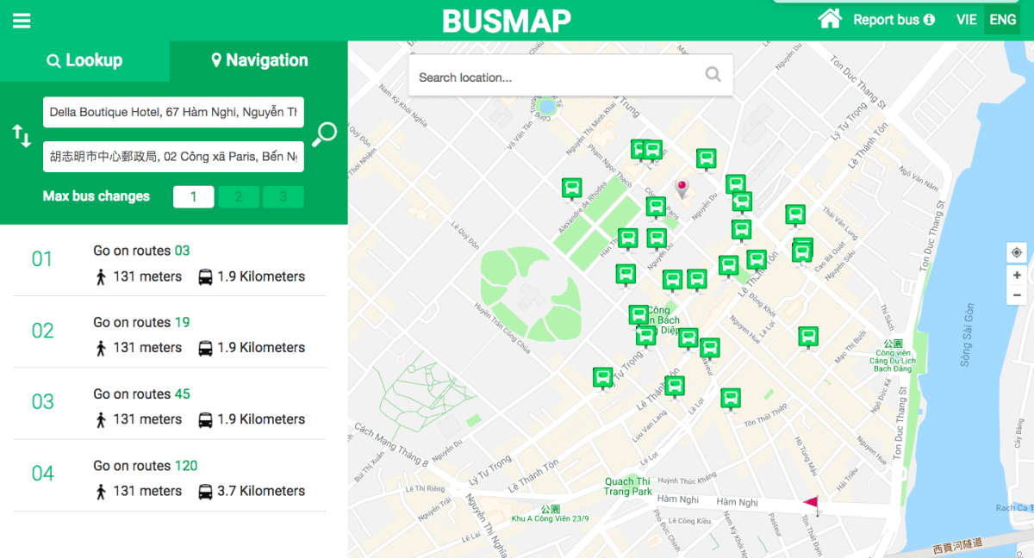This screenshot has width=1034, height=558.
Task: Click the route number 45 link
Action: click(x=182, y=394)
